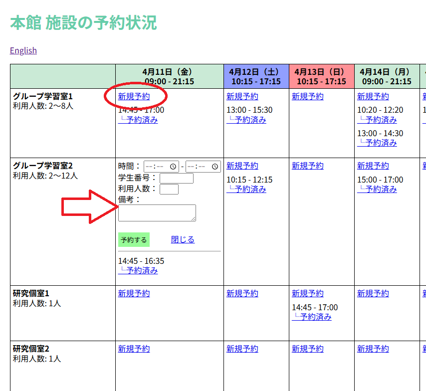Screen dimensions: 426x391
Task: Switch the page to English
Action: tap(23, 50)
